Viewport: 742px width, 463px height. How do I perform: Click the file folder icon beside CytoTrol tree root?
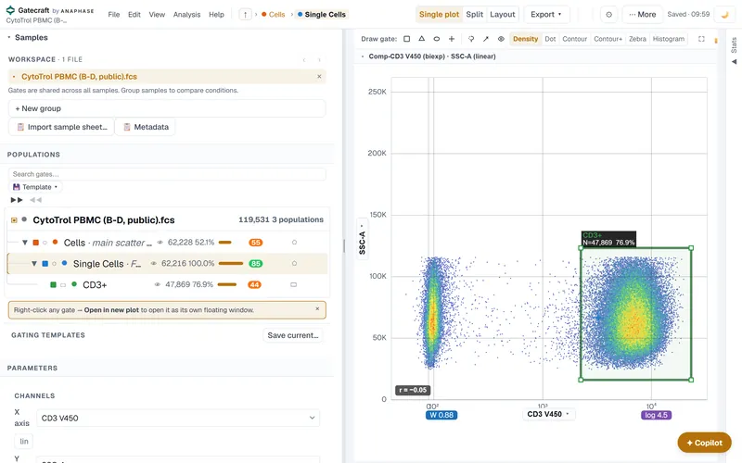14,219
